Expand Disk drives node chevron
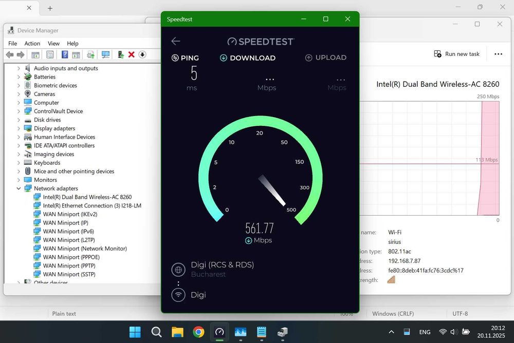 point(19,120)
